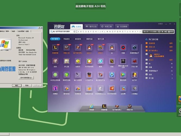Select the 网络游戏 category filter

[67, 39]
